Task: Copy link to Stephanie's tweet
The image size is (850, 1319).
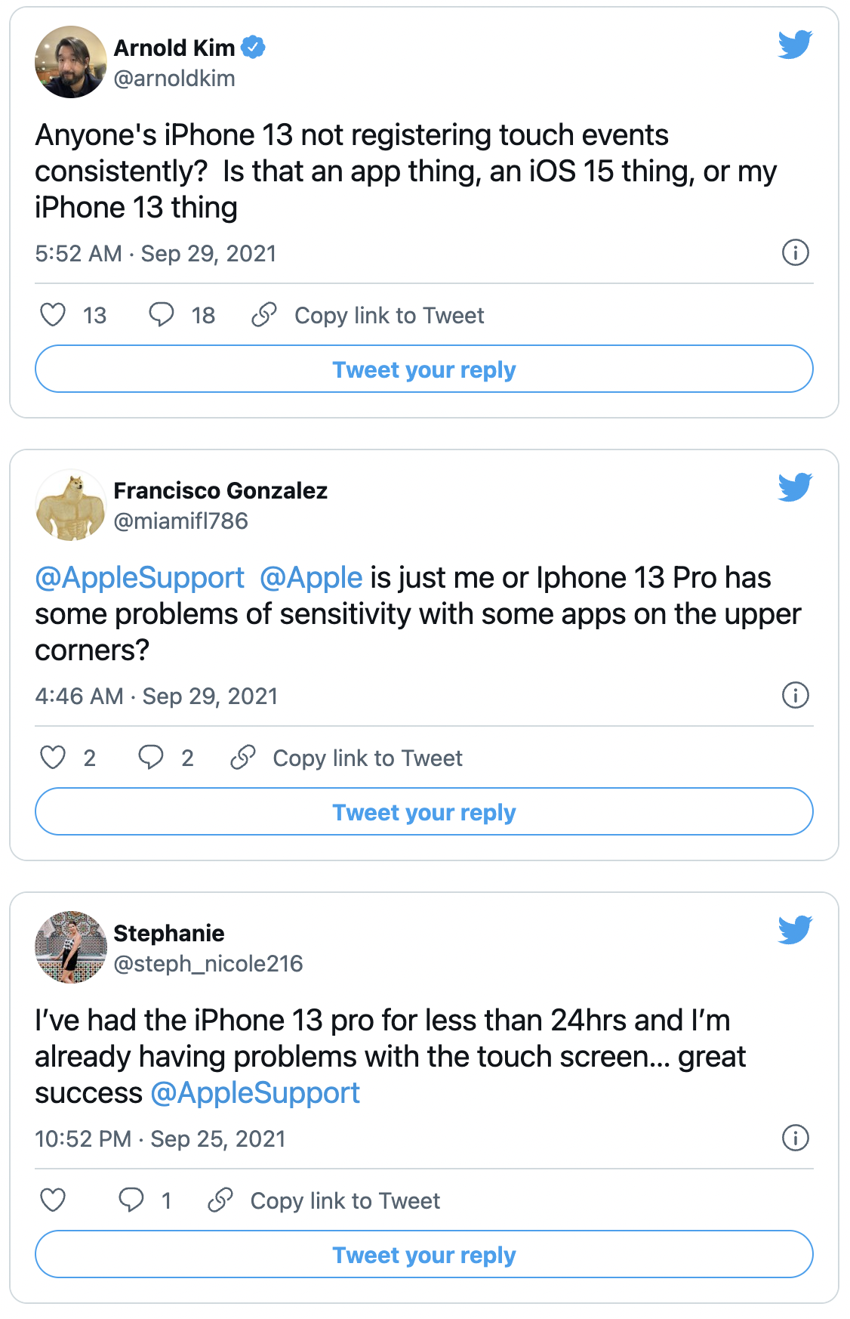Action: click(324, 1200)
